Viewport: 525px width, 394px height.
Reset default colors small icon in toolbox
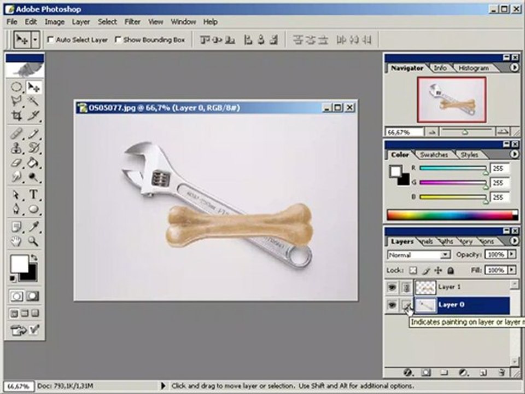coord(13,278)
